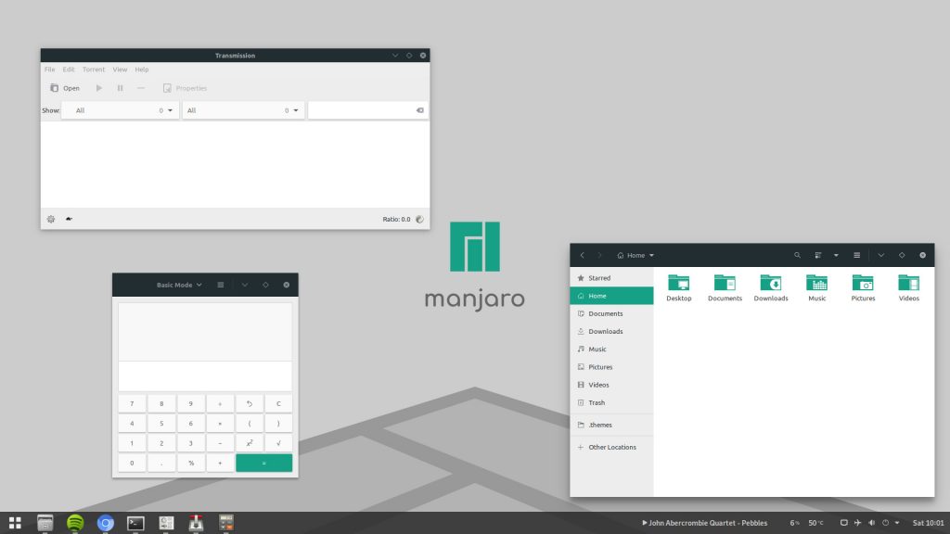The height and width of the screenshot is (534, 950).
Task: Select Home in Files sidebar
Action: (611, 296)
